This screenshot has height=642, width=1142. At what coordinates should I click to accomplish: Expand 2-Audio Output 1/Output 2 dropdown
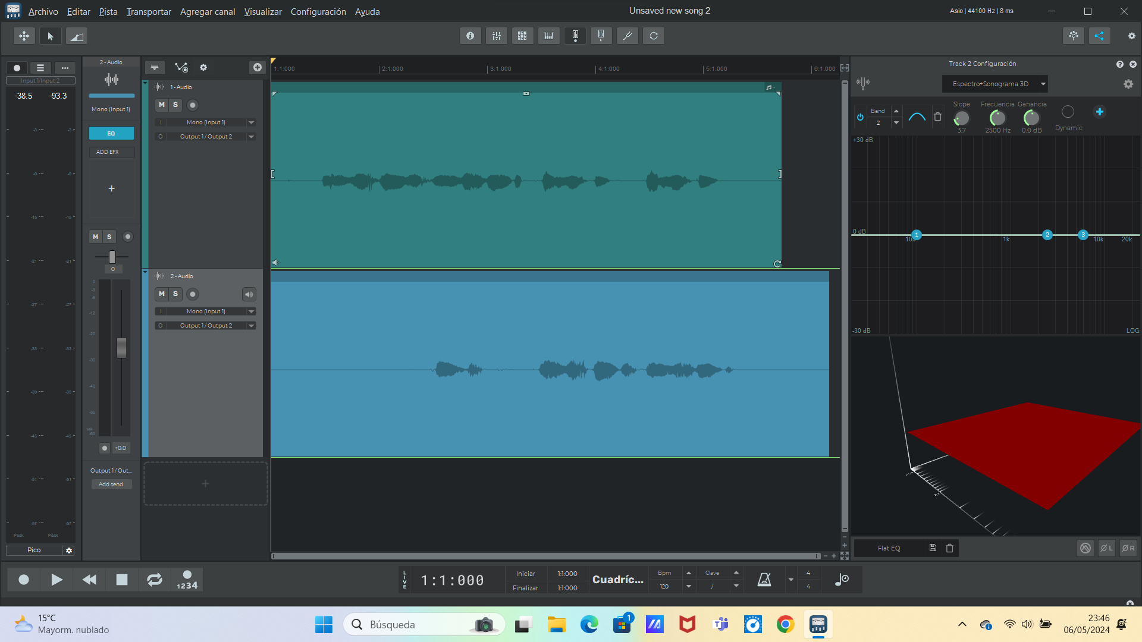(251, 326)
